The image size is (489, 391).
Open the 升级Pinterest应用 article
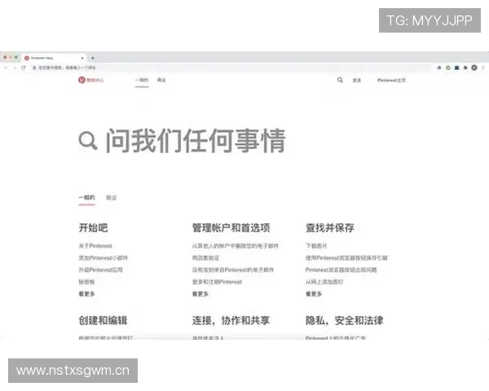pyautogui.click(x=100, y=270)
